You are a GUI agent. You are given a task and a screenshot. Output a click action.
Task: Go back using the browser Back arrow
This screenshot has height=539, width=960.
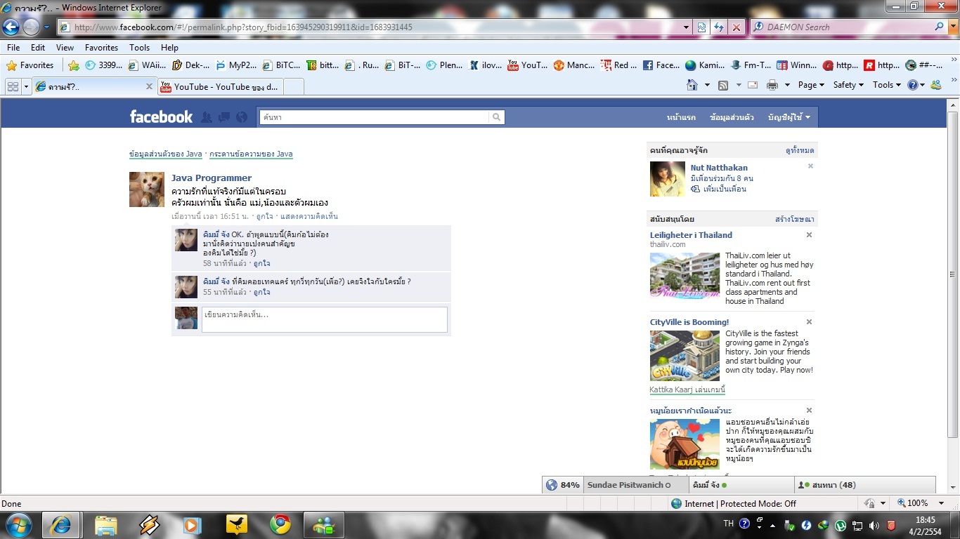tap(11, 27)
